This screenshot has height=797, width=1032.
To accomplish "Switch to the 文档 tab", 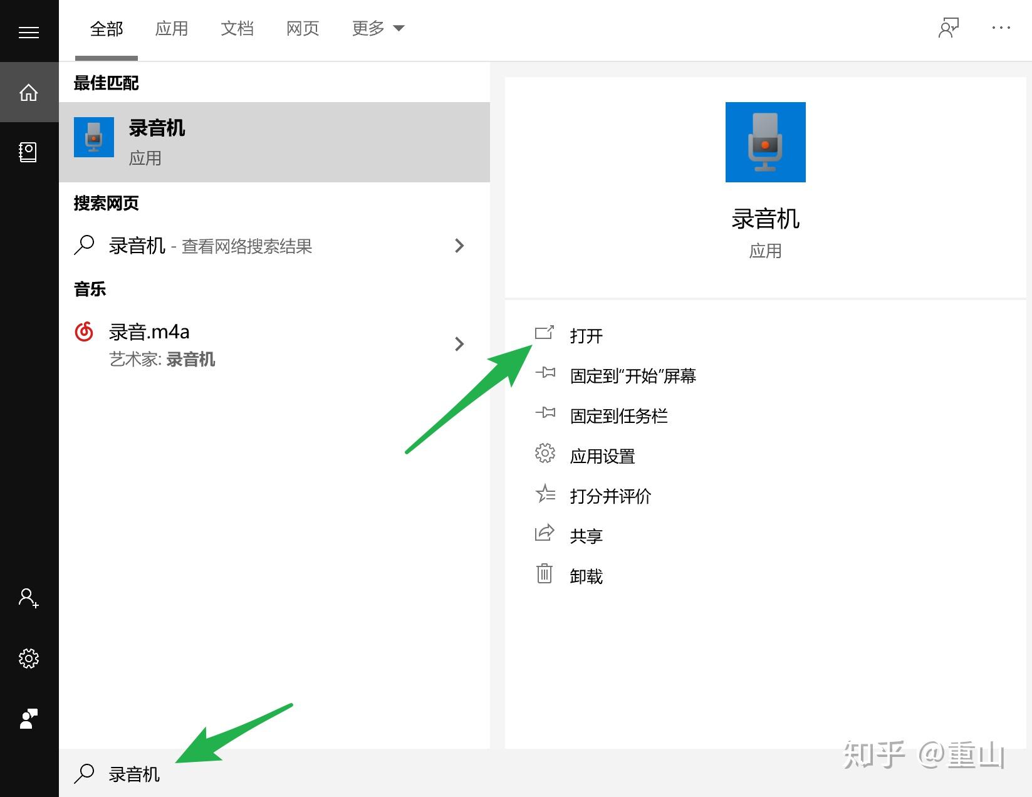I will point(237,29).
